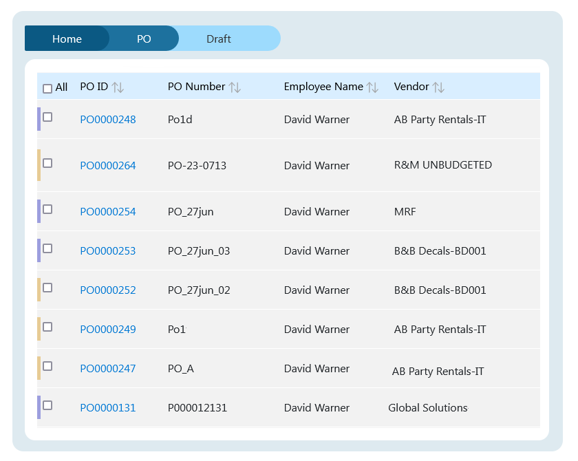Select the R&M UNBUDGETED vendor cell

442,165
